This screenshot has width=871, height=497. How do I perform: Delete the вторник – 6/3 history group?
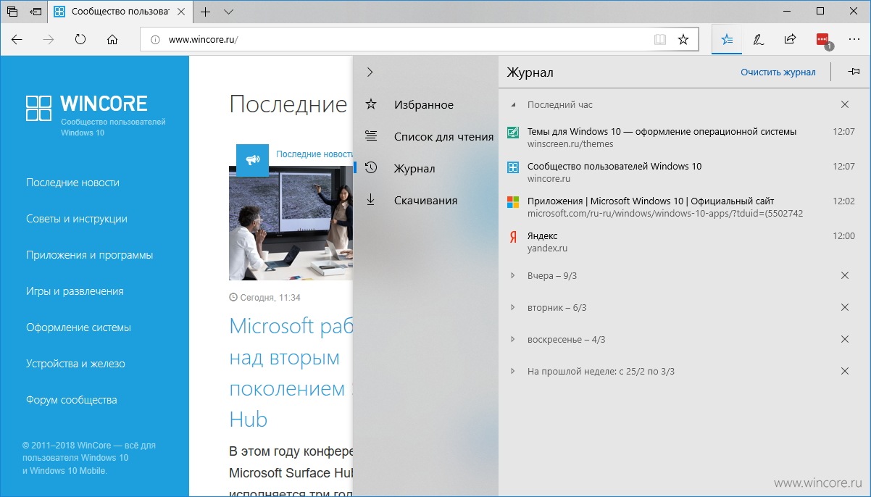(844, 308)
